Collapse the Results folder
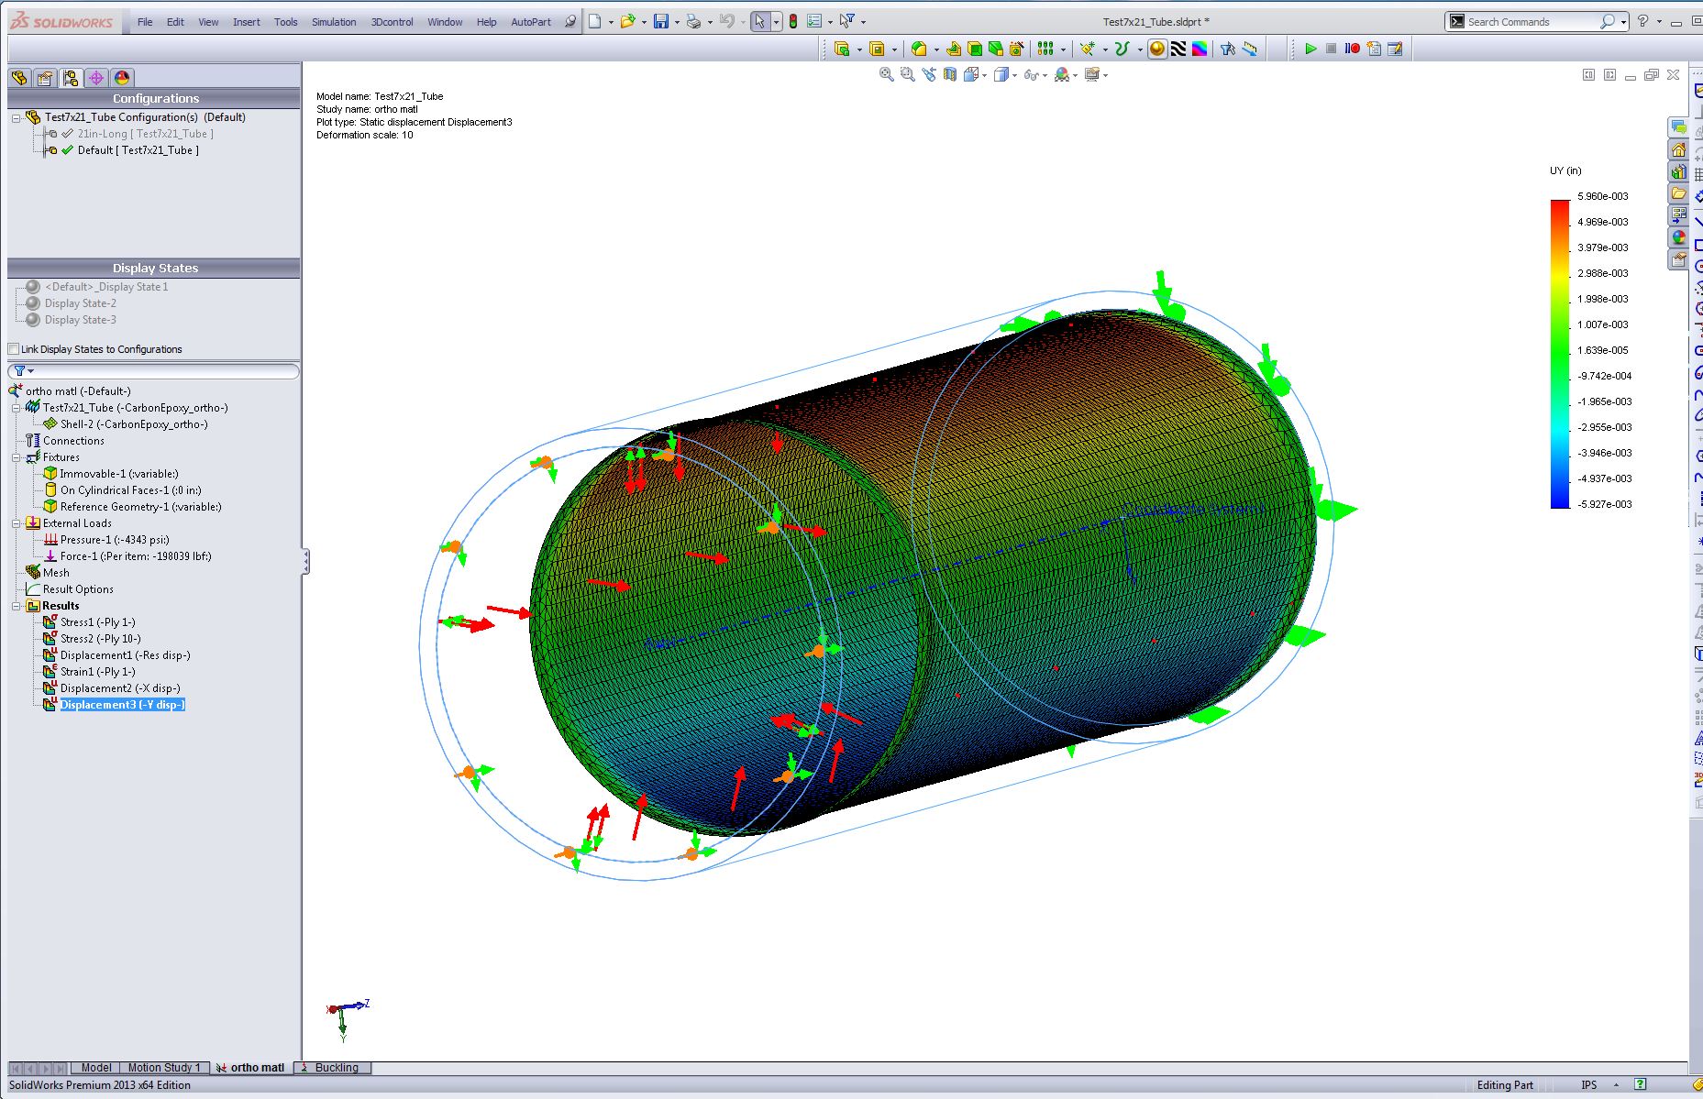This screenshot has height=1099, width=1703. (16, 606)
